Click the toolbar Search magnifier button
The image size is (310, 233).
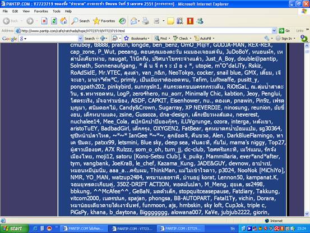(81, 21)
